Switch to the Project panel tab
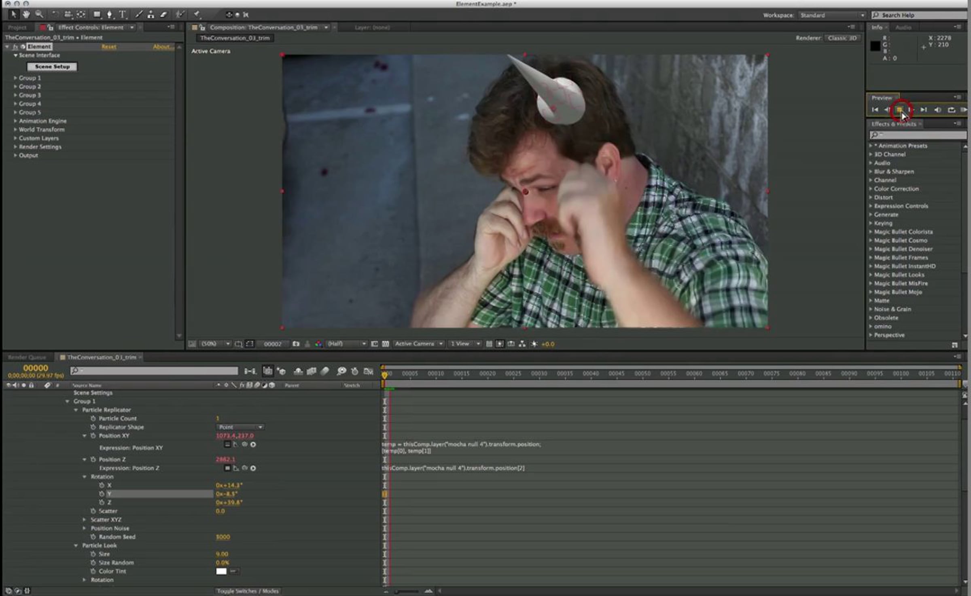This screenshot has height=596, width=971. (x=17, y=27)
